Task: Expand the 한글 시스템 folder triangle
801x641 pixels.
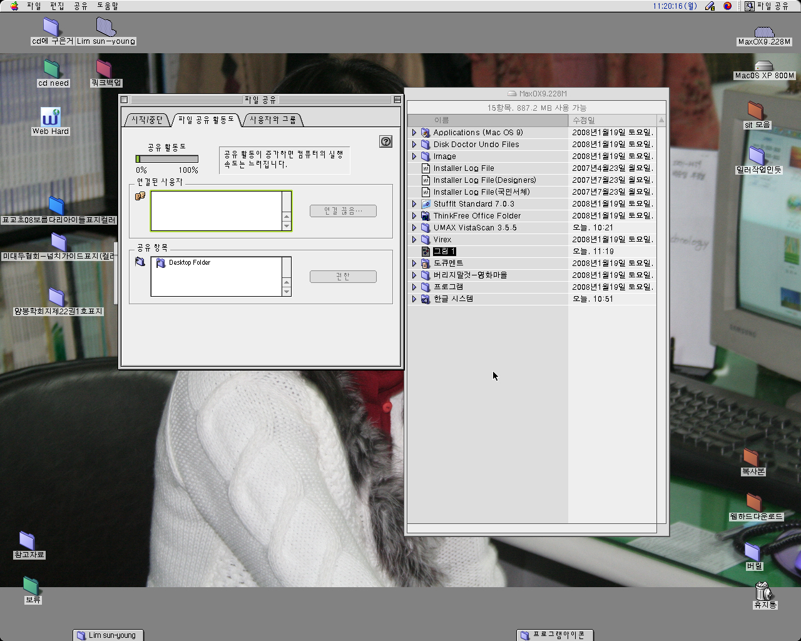Action: (414, 299)
